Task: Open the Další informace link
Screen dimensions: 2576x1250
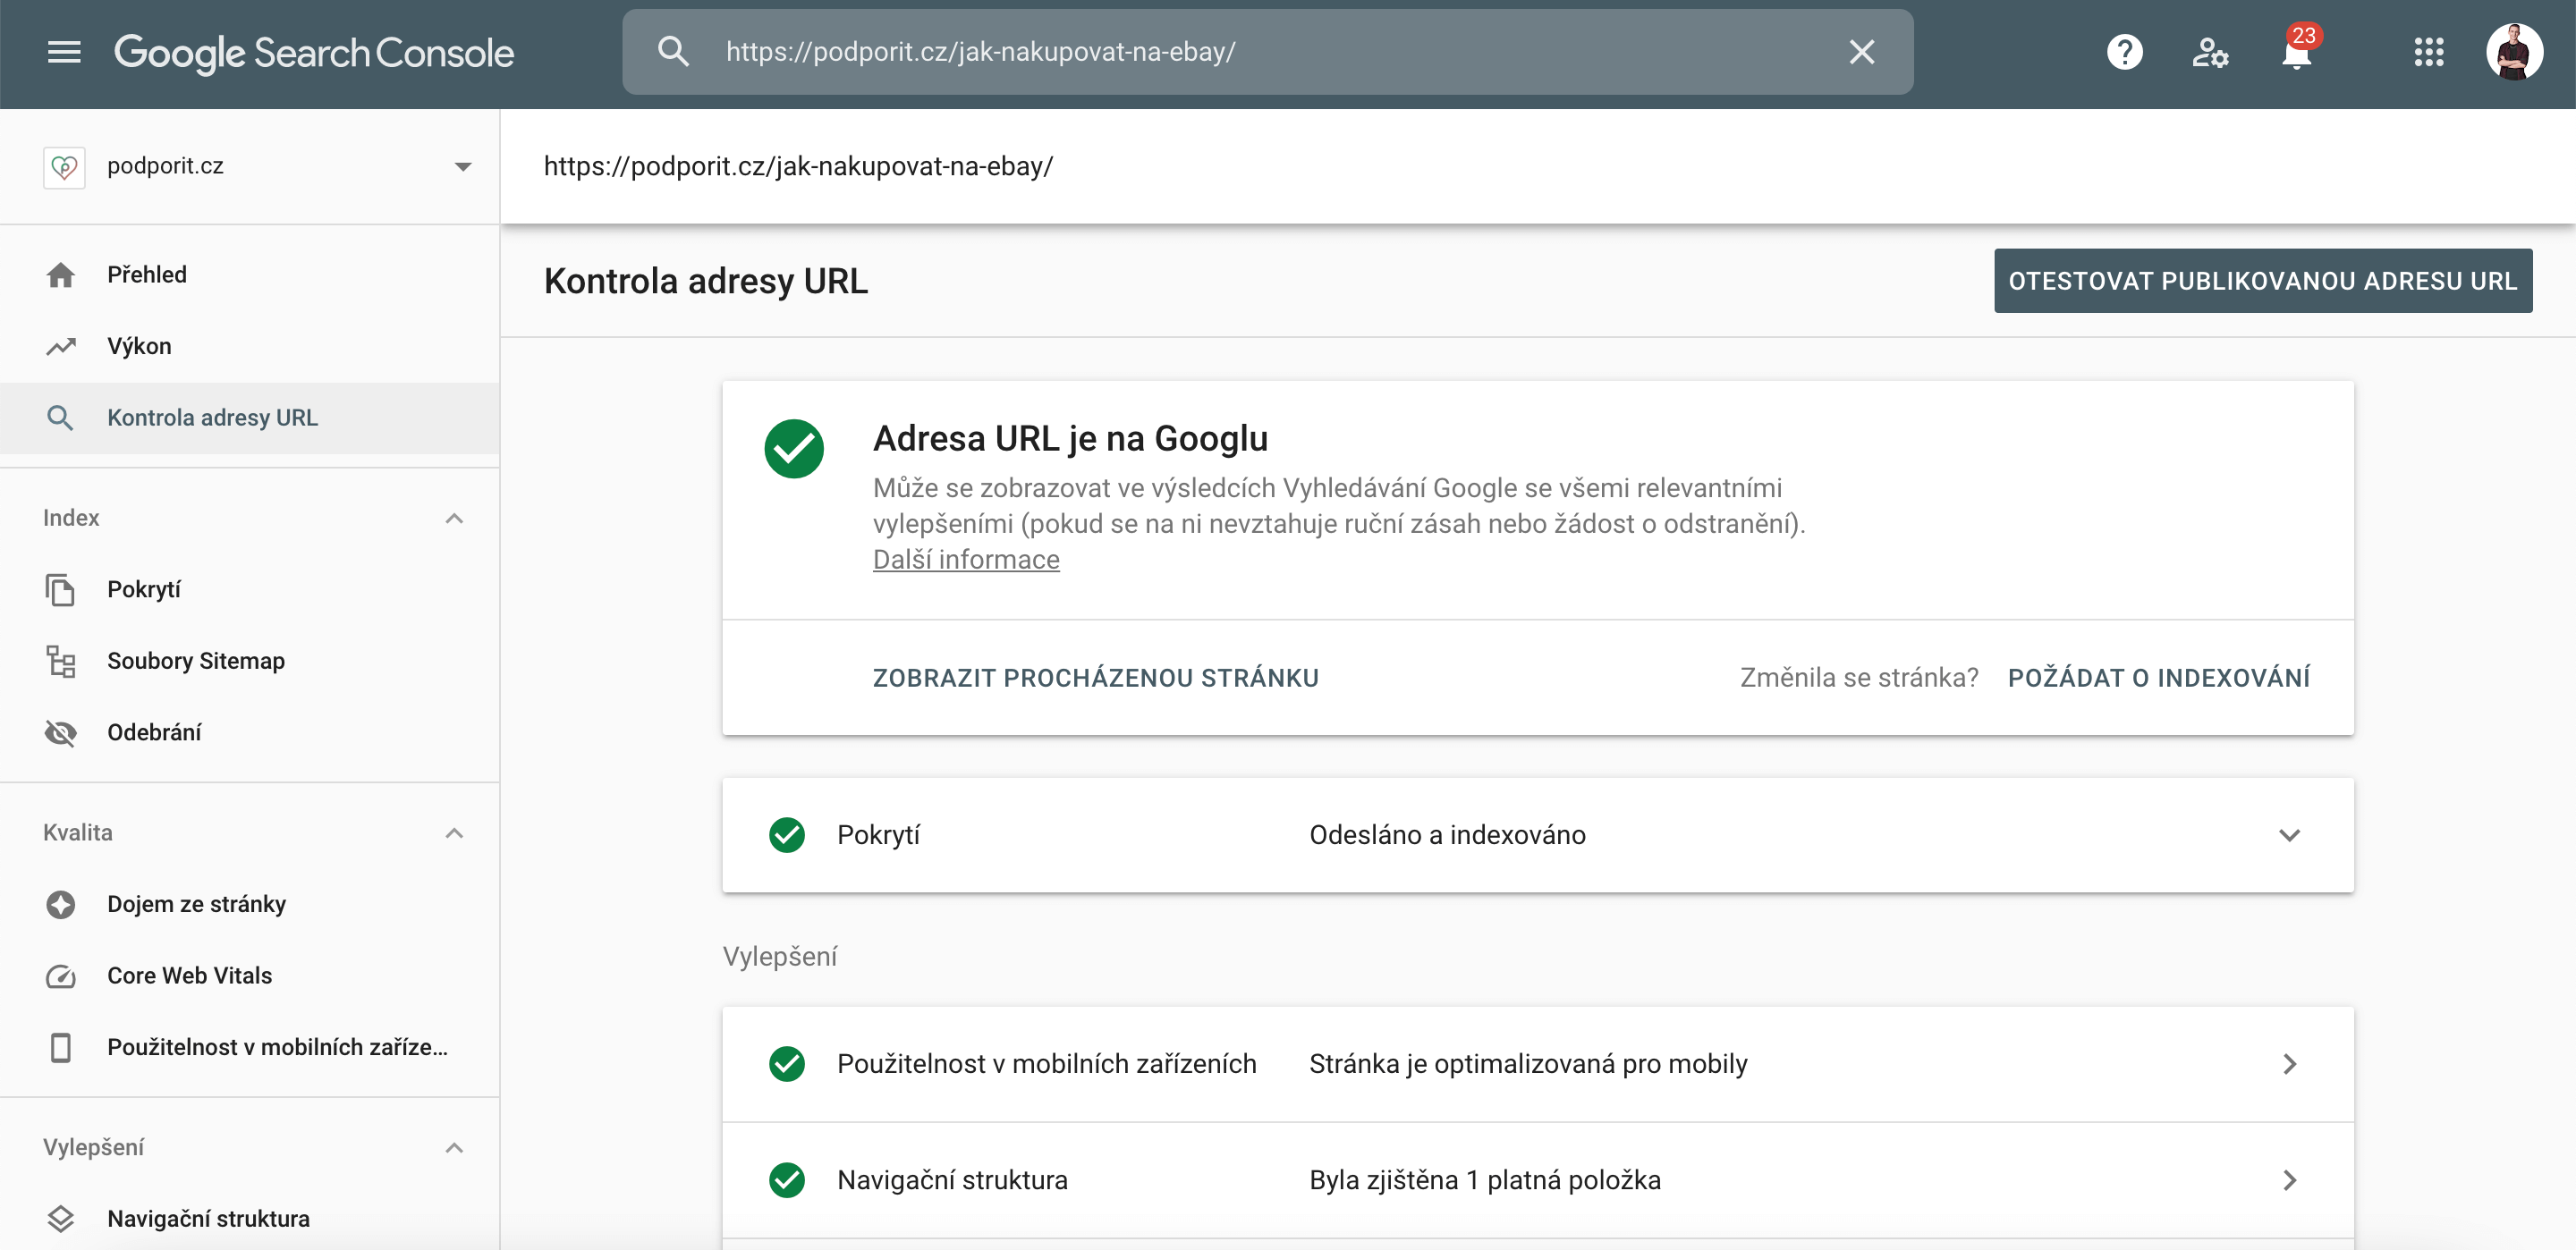Action: (x=966, y=560)
